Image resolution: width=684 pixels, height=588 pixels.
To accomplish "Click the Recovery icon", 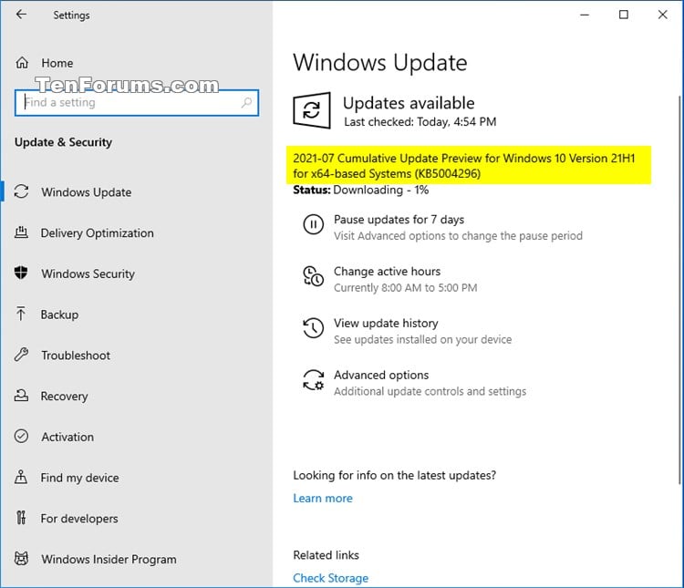I will 21,396.
